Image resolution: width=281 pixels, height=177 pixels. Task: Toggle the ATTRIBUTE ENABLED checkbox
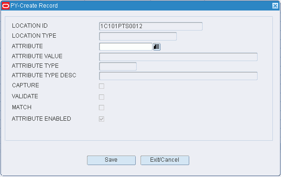[101, 119]
